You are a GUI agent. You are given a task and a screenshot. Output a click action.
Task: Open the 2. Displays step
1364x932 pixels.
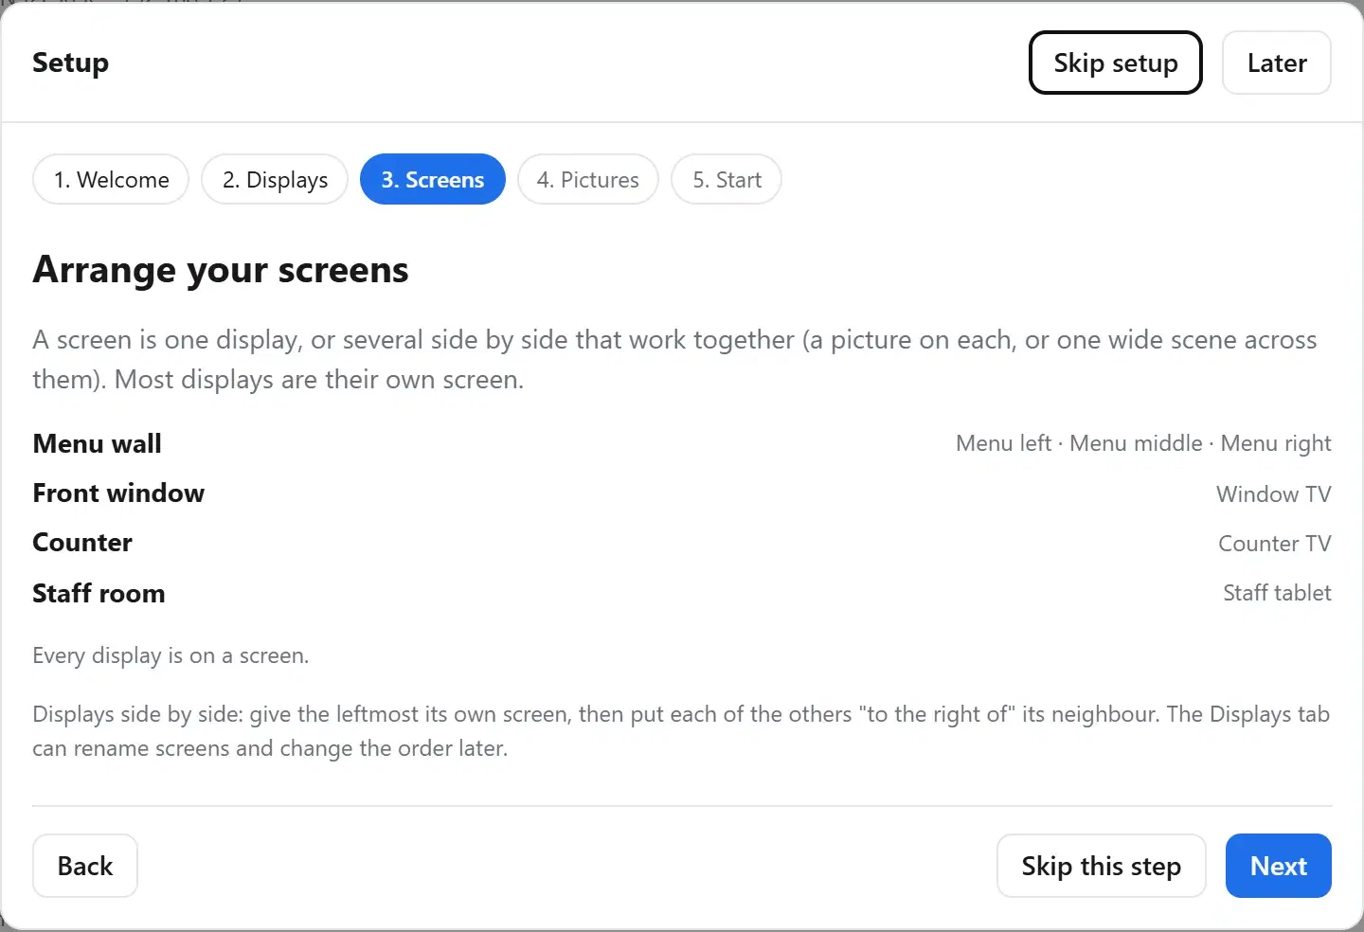(275, 179)
